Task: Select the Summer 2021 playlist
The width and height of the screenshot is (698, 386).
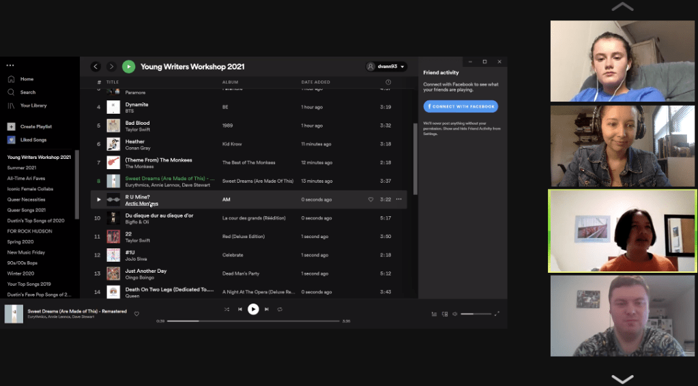Action: (22, 167)
